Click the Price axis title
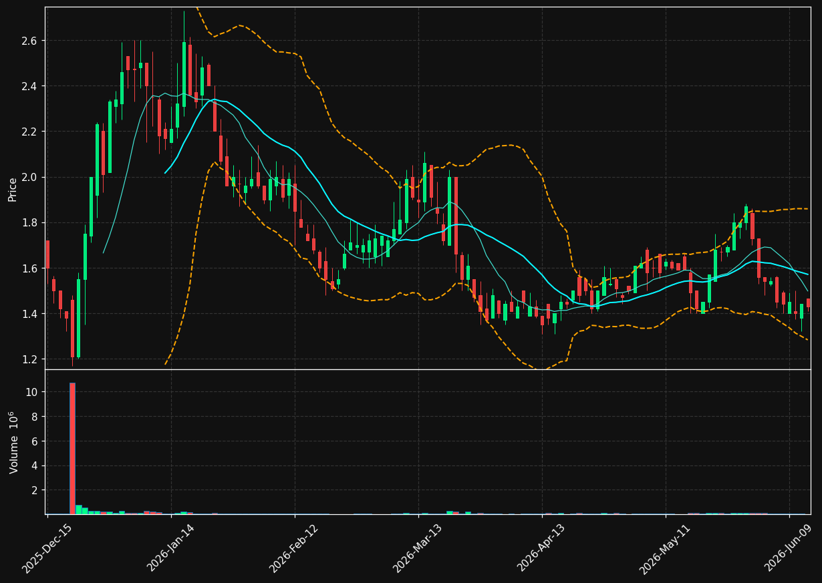822x583 pixels. coord(13,189)
